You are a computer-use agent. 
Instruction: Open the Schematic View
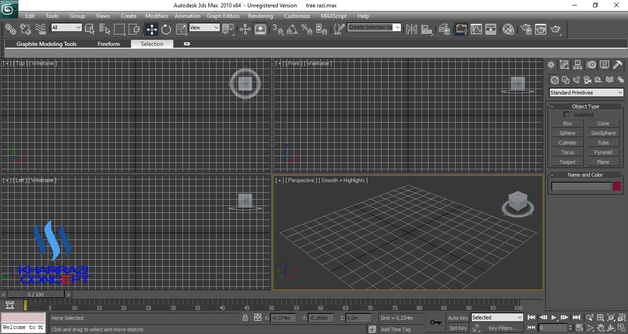click(491, 29)
